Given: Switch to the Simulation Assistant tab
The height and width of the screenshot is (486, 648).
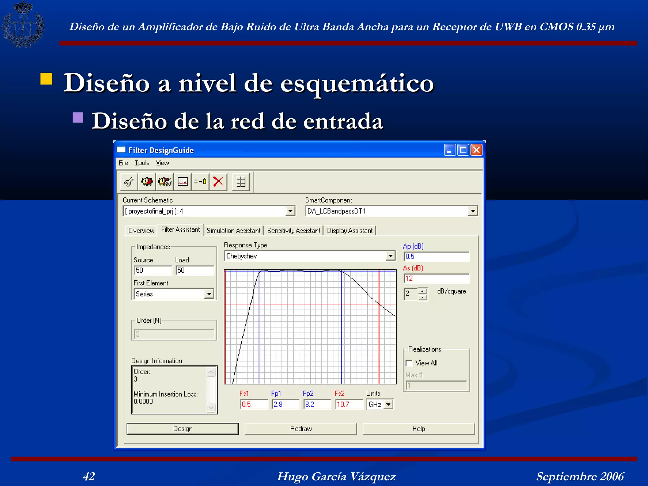Looking at the screenshot, I should coord(234,231).
